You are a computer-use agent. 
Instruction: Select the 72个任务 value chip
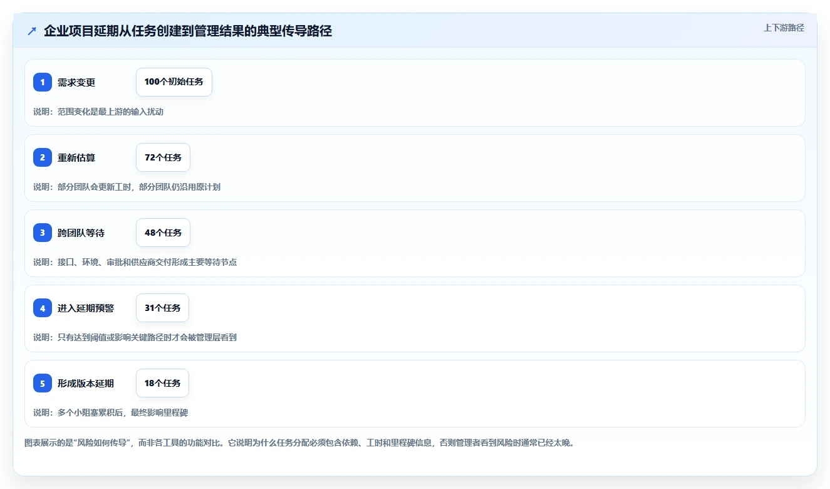click(163, 157)
